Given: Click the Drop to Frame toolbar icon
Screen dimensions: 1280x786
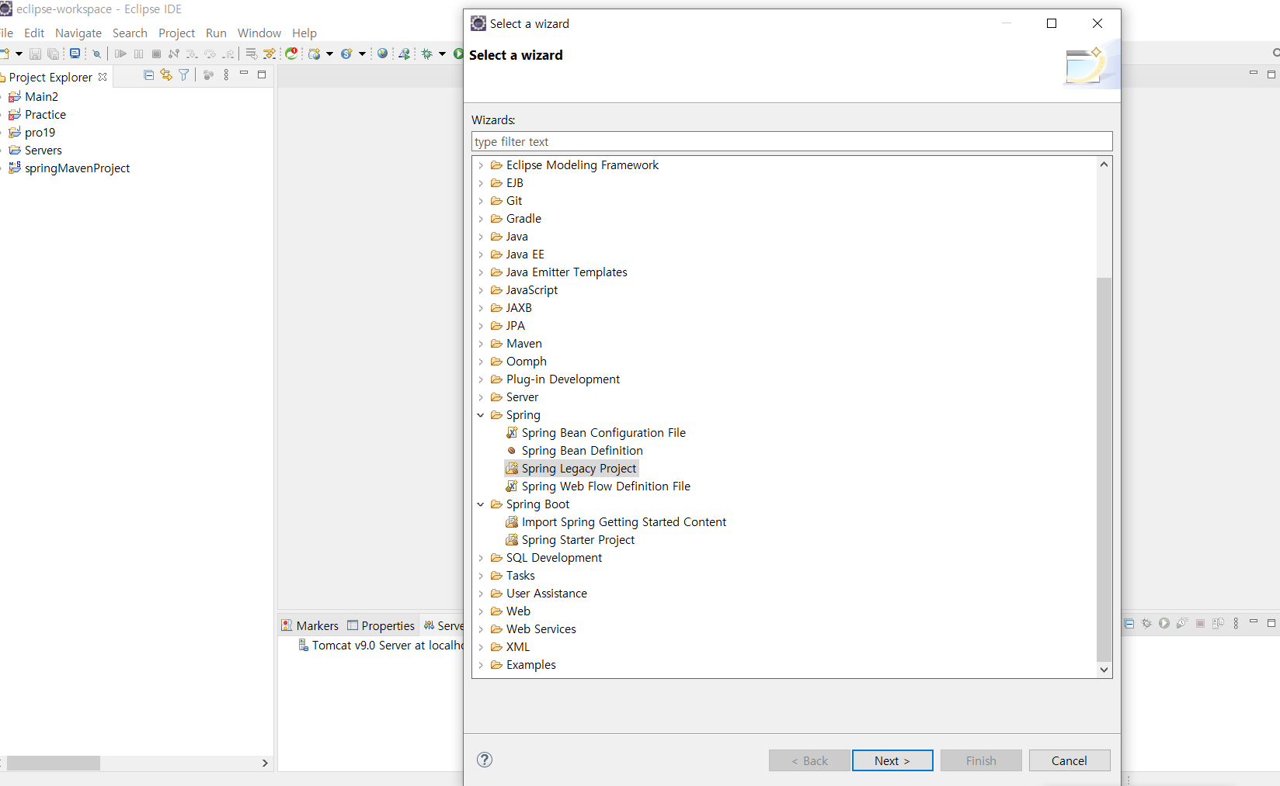Looking at the screenshot, I should [251, 54].
